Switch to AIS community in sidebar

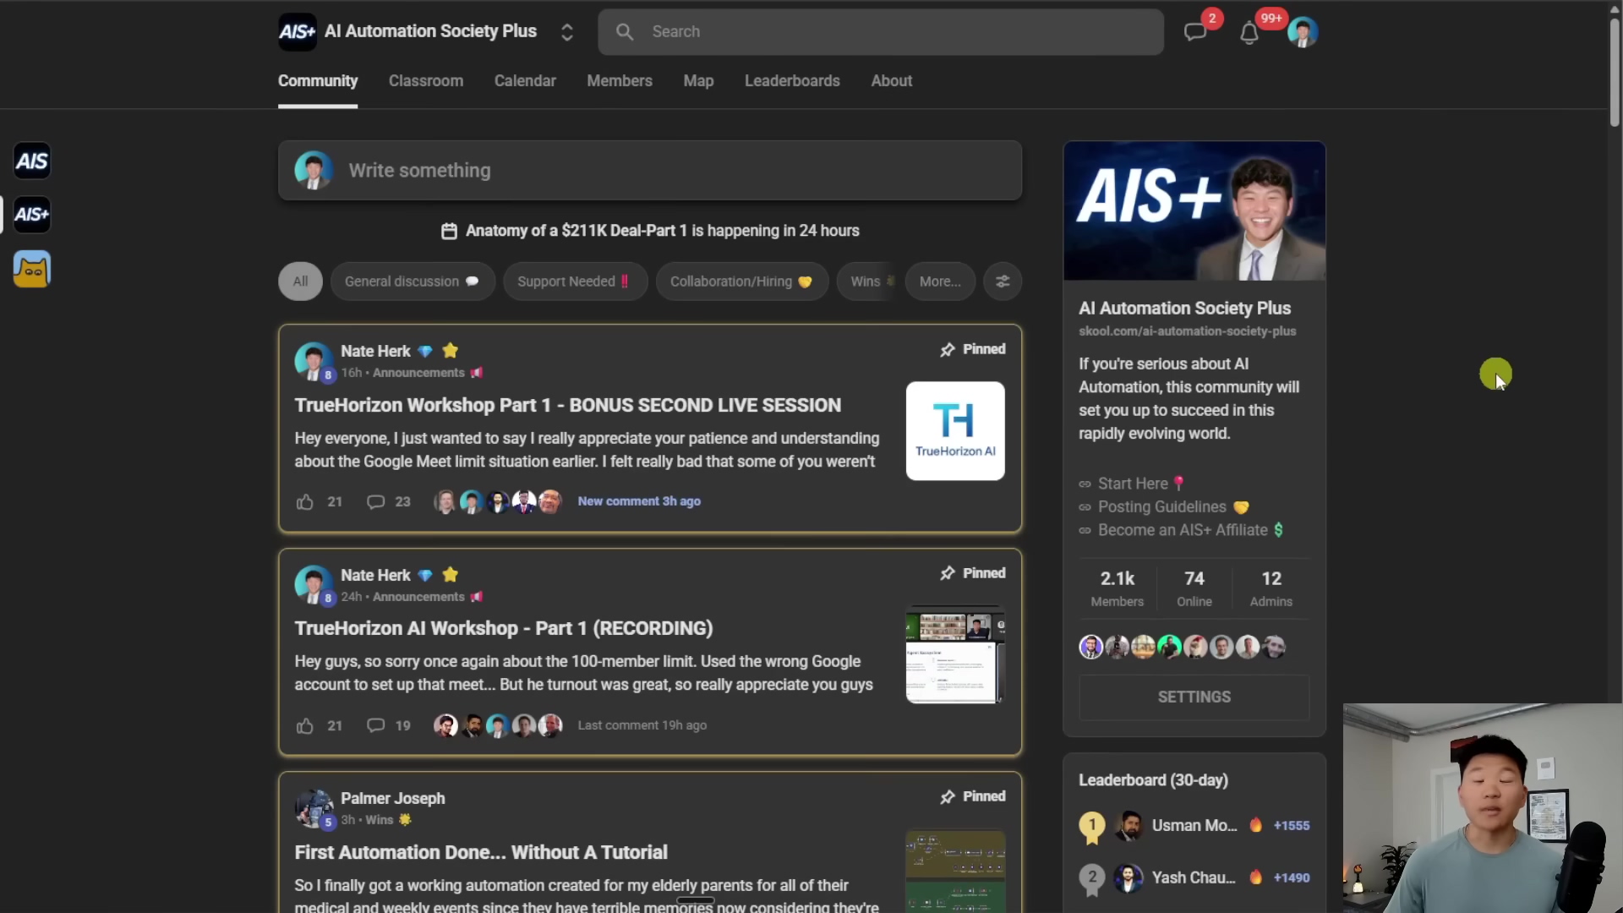click(32, 161)
